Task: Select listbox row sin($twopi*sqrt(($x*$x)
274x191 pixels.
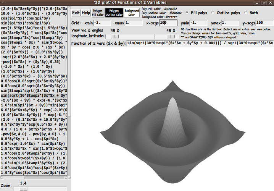Action: [x=34, y=91]
